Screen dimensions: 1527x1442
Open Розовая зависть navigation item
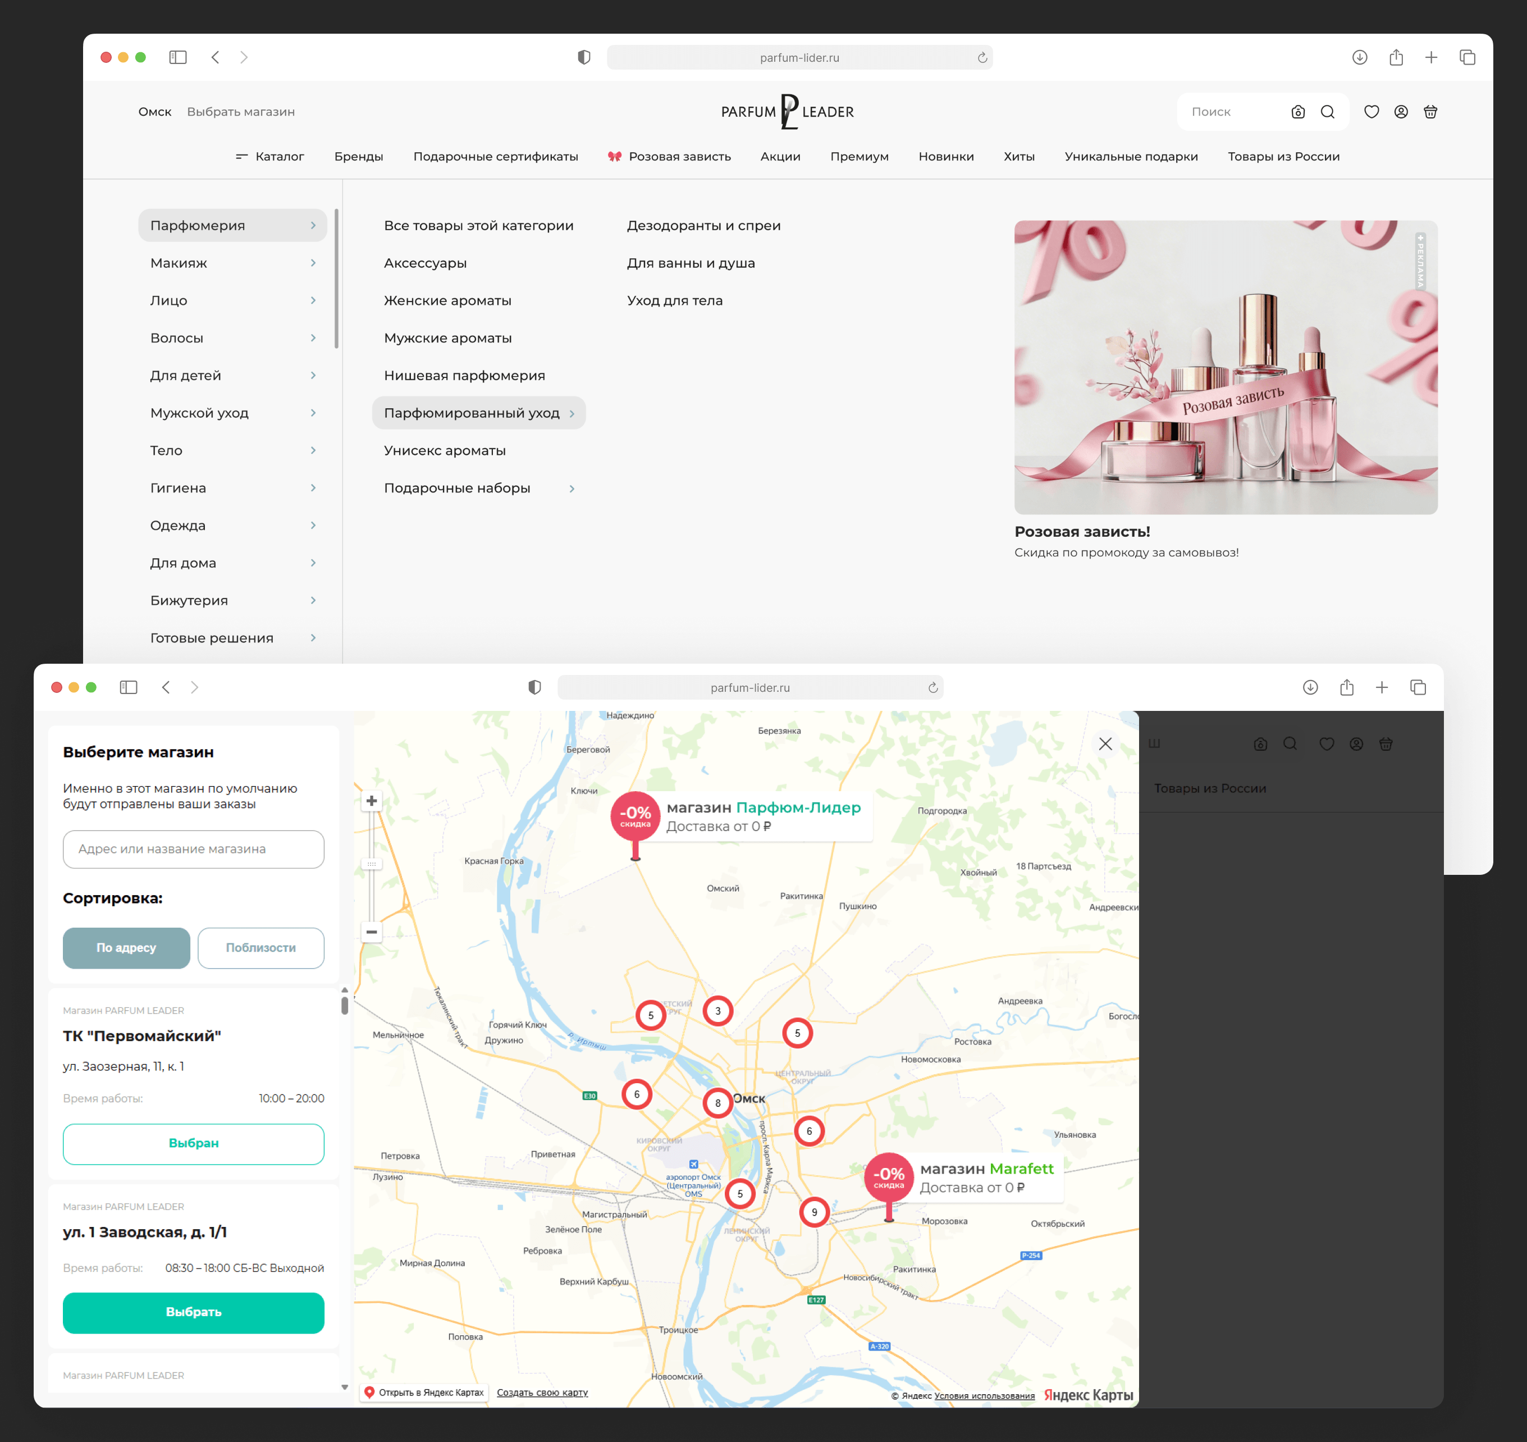click(x=669, y=157)
